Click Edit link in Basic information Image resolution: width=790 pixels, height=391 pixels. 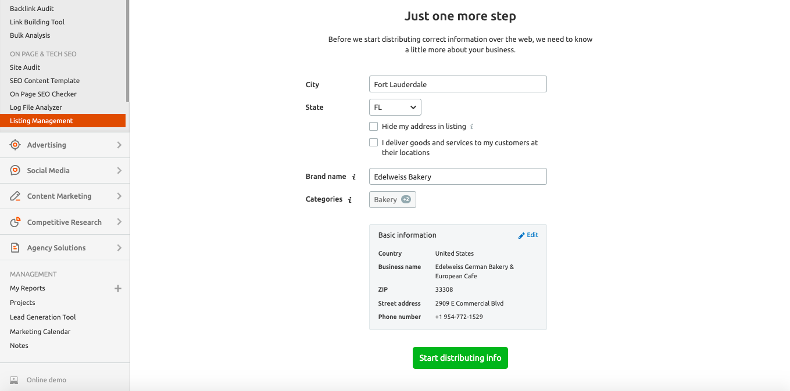[528, 235]
